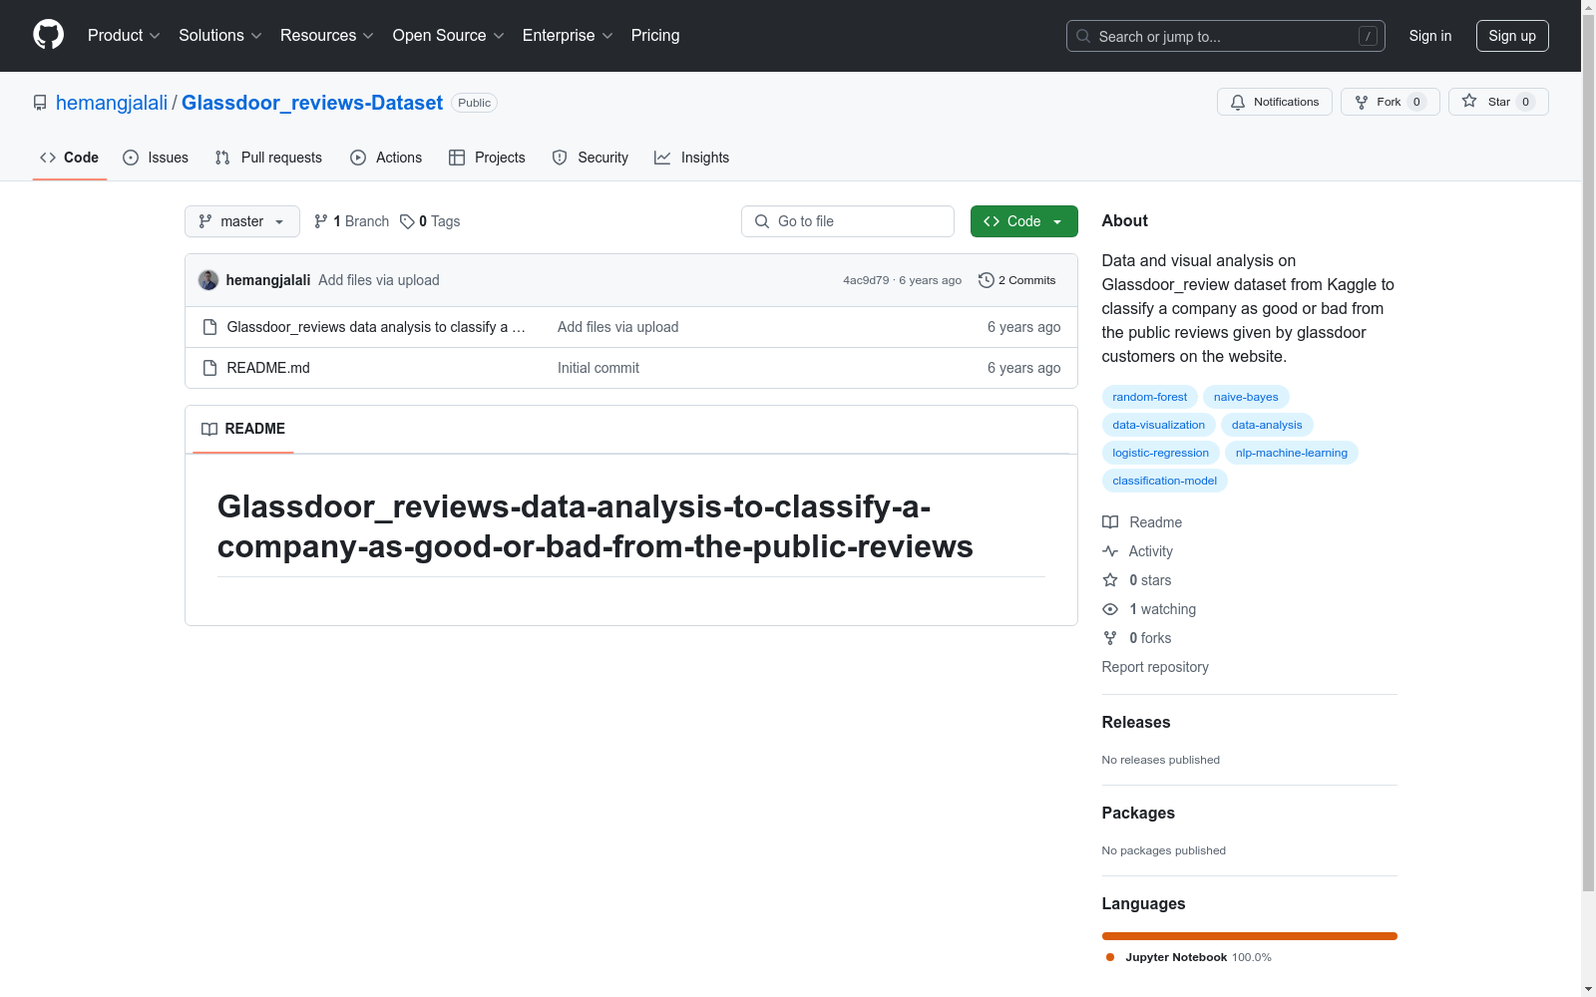This screenshot has height=997, width=1596.
Task: Click the Notifications button
Action: [x=1275, y=102]
